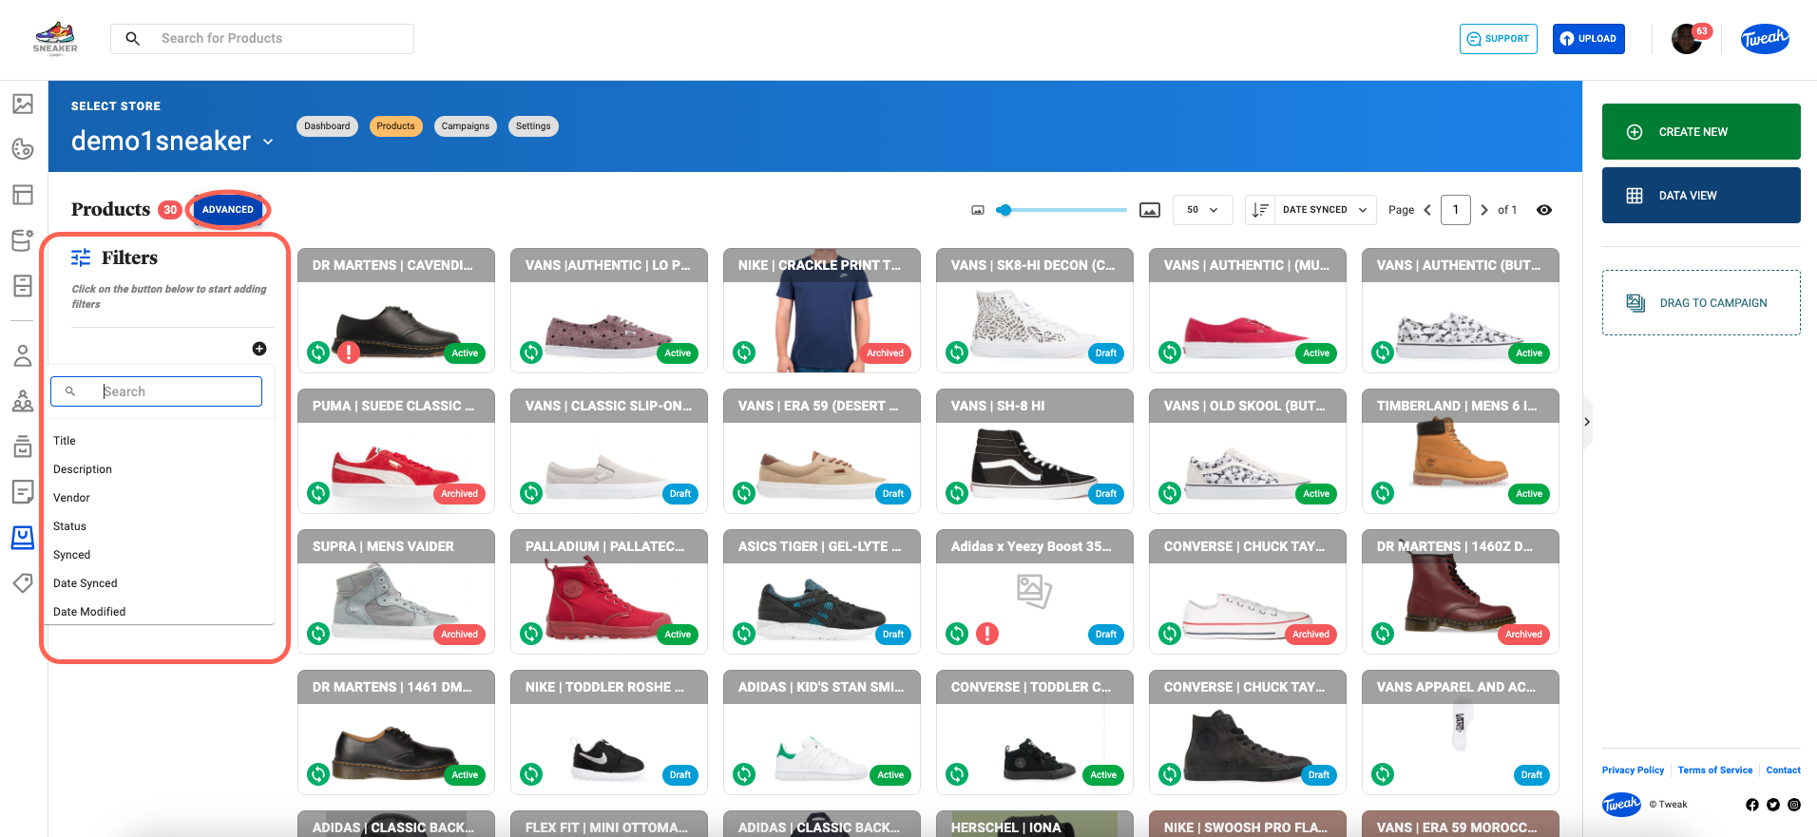Go to the next page arrow
Image resolution: width=1817 pixels, height=837 pixels.
[x=1484, y=210]
